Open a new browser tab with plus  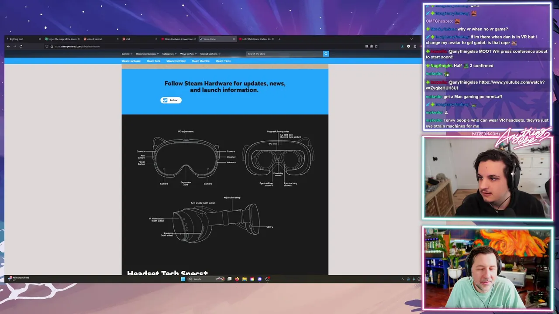279,39
